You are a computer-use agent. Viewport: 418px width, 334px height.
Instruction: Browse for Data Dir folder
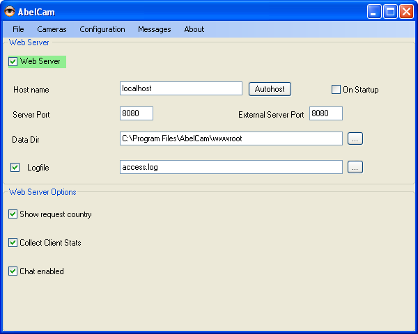pyautogui.click(x=355, y=138)
